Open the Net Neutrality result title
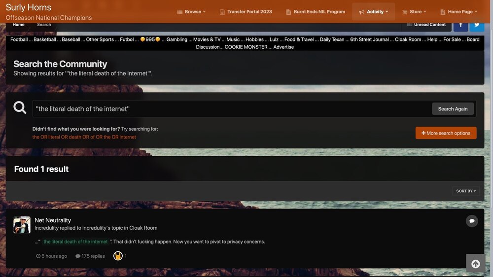 click(53, 220)
